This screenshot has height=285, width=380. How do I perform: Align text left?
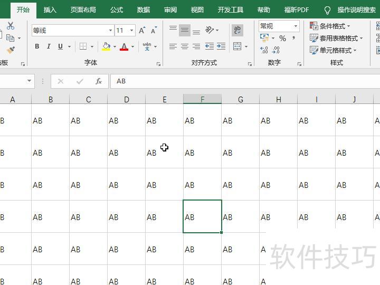[x=173, y=46]
